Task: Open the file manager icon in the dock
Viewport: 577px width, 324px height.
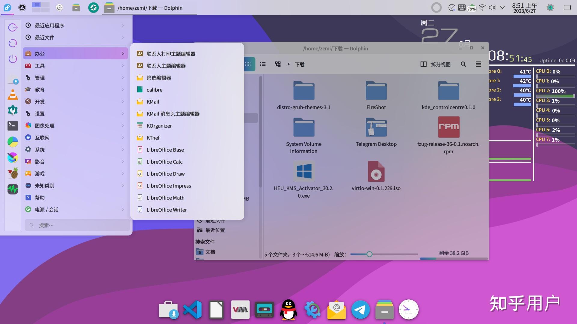Action: pyautogui.click(x=385, y=310)
